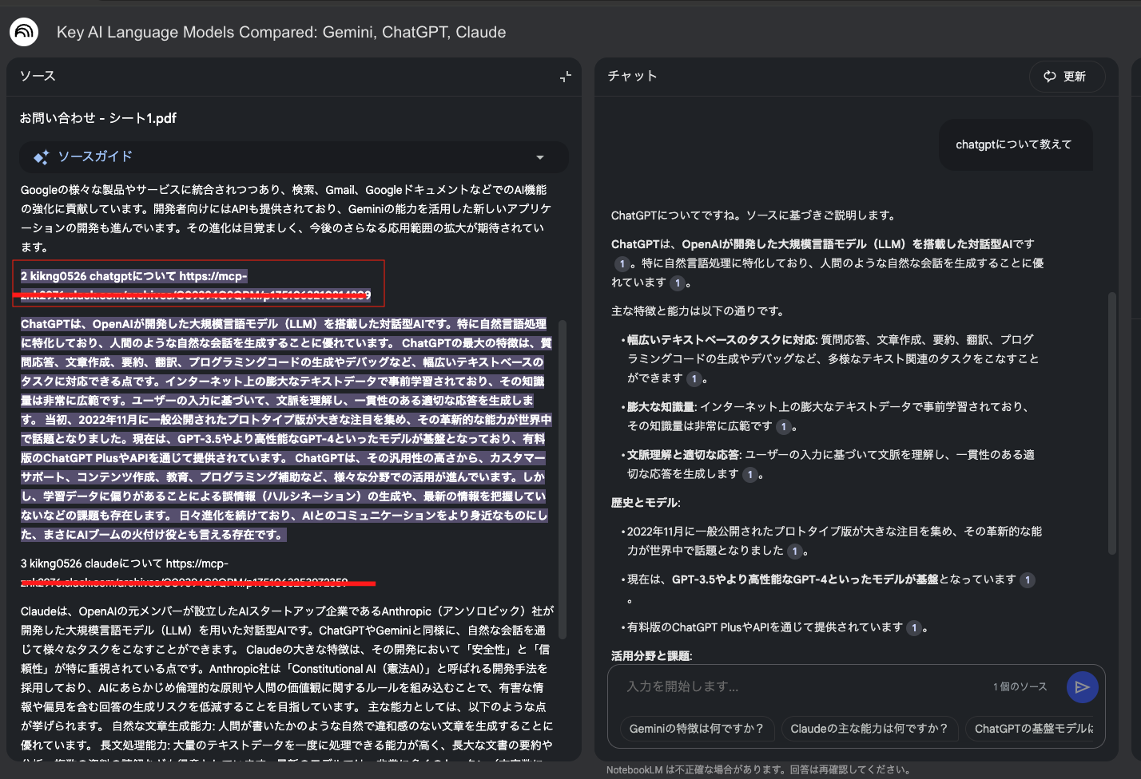Viewport: 1141px width, 779px height.
Task: Choose the Claudeの主な能力は何ですか? prompt chip
Action: point(869,729)
